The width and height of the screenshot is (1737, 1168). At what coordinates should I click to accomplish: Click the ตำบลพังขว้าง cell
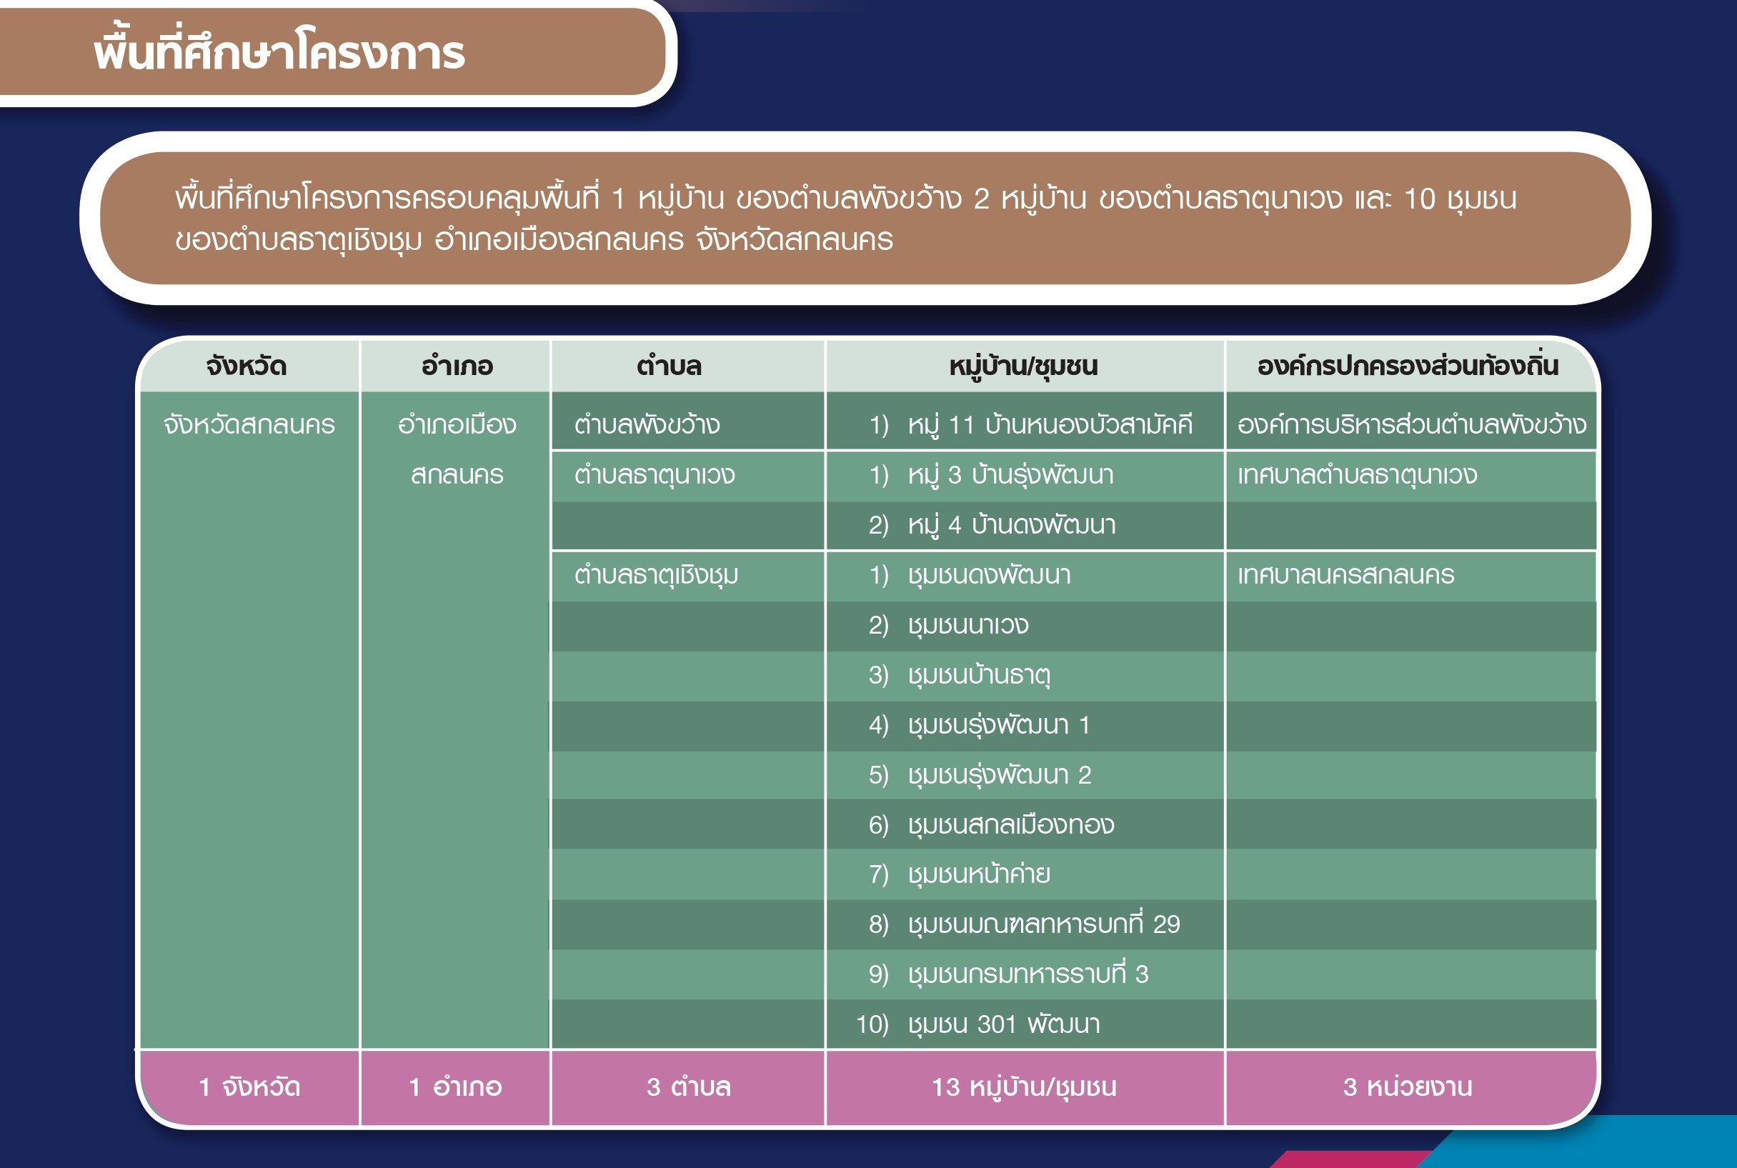647,424
